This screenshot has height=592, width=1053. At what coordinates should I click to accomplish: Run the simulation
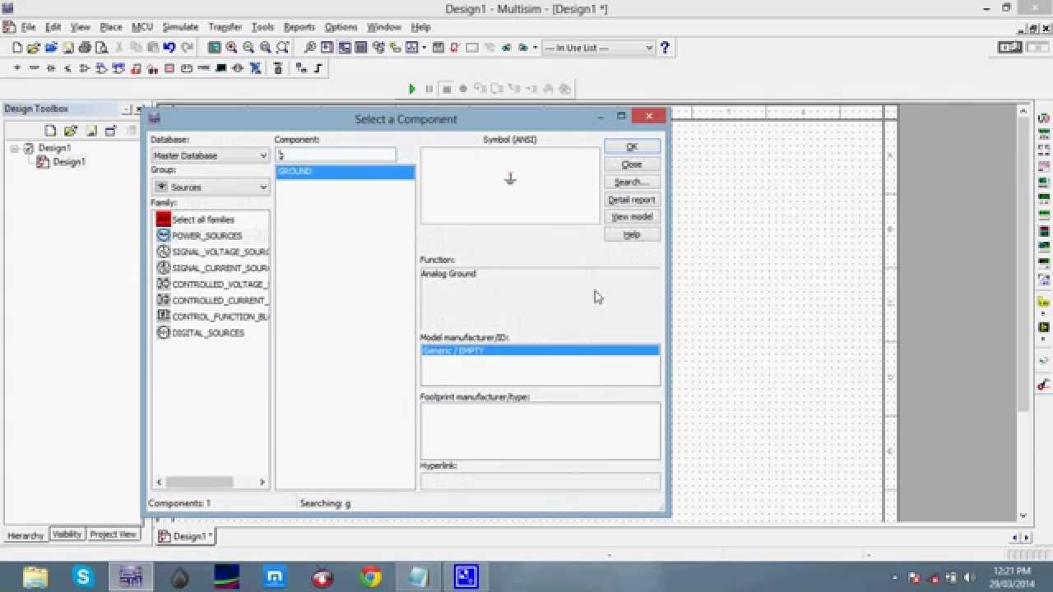tap(412, 89)
